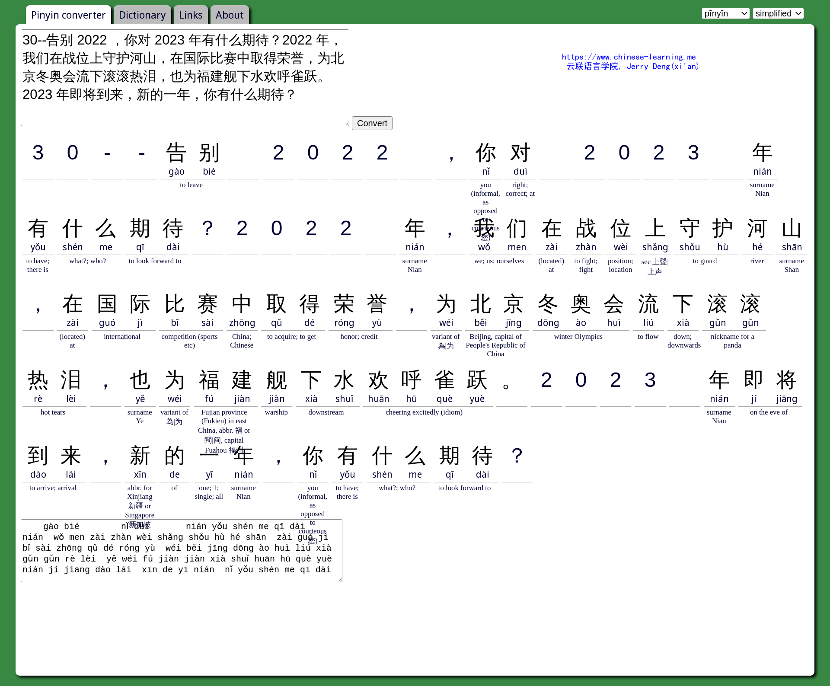Click the definition 'downstream'

pyautogui.click(x=326, y=412)
